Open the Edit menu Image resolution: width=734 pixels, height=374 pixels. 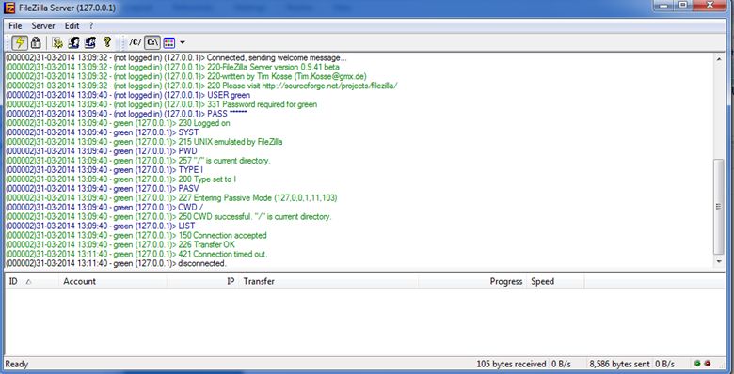72,25
